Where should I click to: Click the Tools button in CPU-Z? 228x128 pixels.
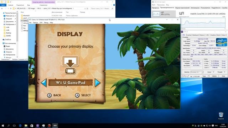coord(204,76)
